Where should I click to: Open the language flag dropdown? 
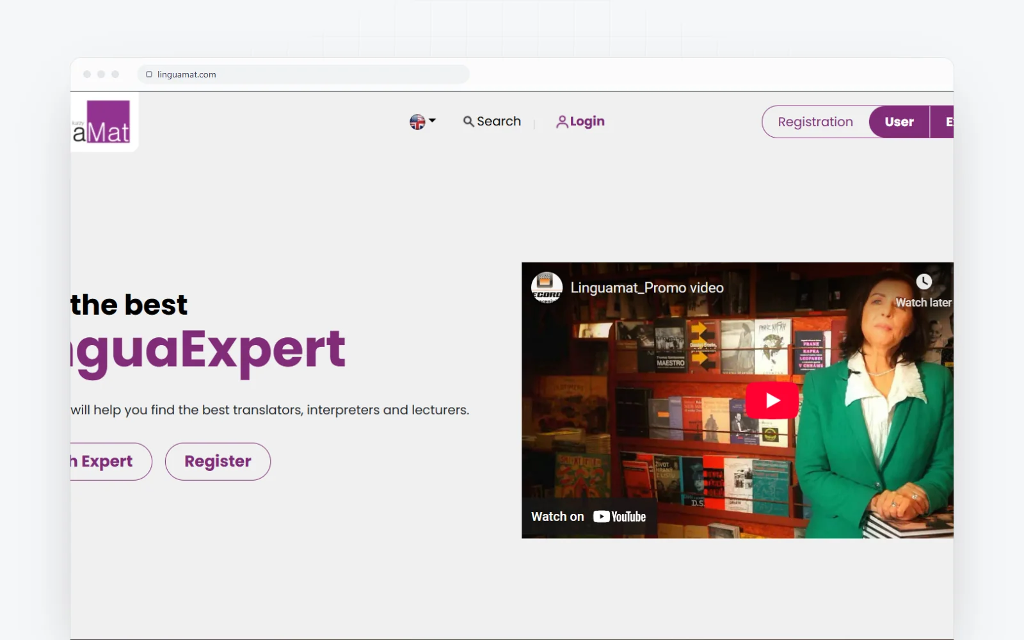[x=422, y=122]
